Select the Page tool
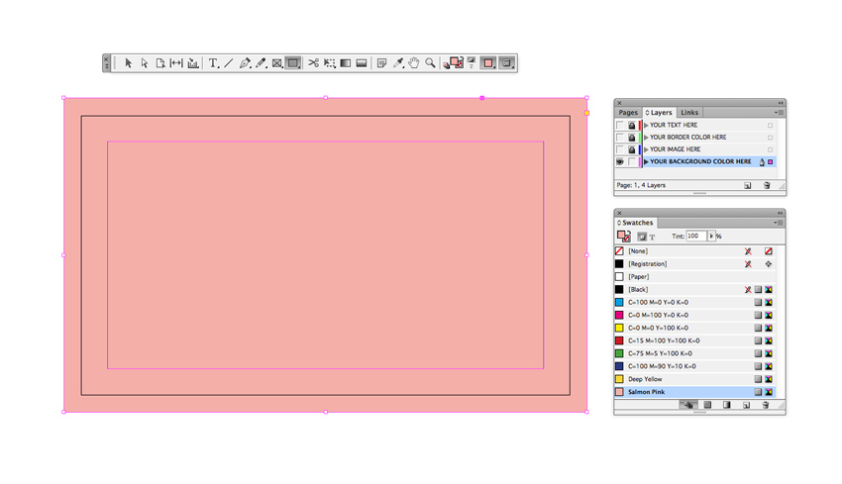 point(160,63)
